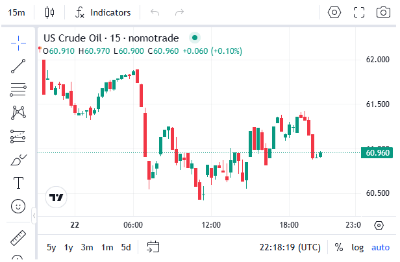
Task: Collapse the left drawing toolbar
Action: click(x=34, y=216)
